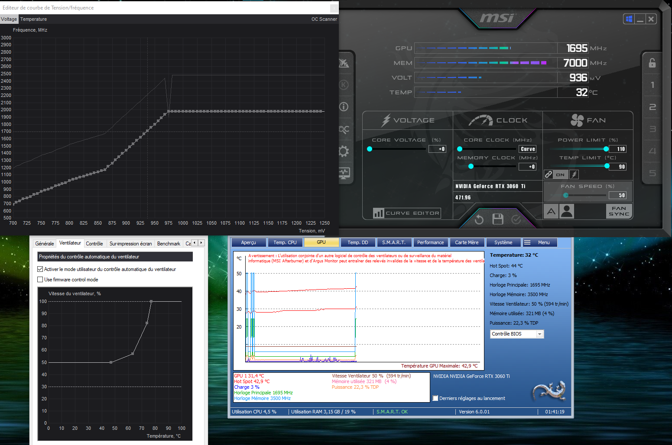The image size is (672, 445).
Task: Open the Argus Monitor Menu dropdown
Action: pyautogui.click(x=539, y=242)
